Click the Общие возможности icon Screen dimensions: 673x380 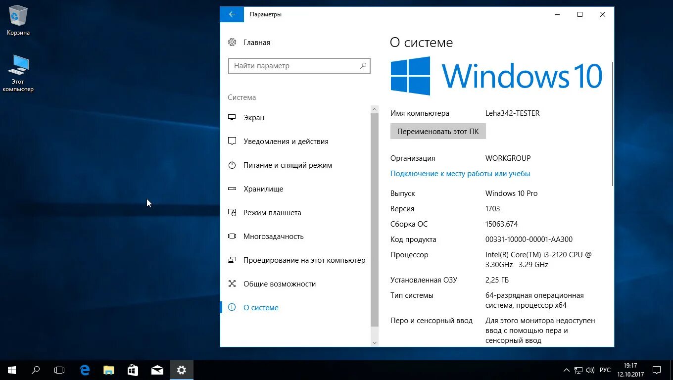tap(232, 284)
